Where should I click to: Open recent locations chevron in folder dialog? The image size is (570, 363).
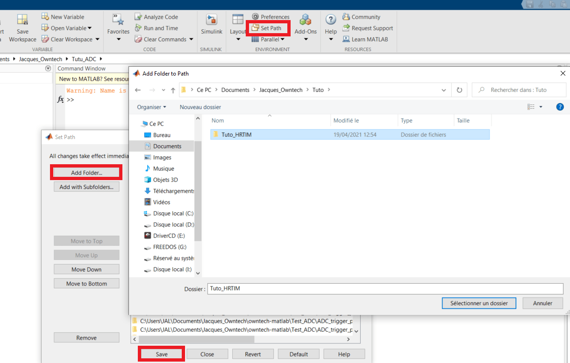163,90
